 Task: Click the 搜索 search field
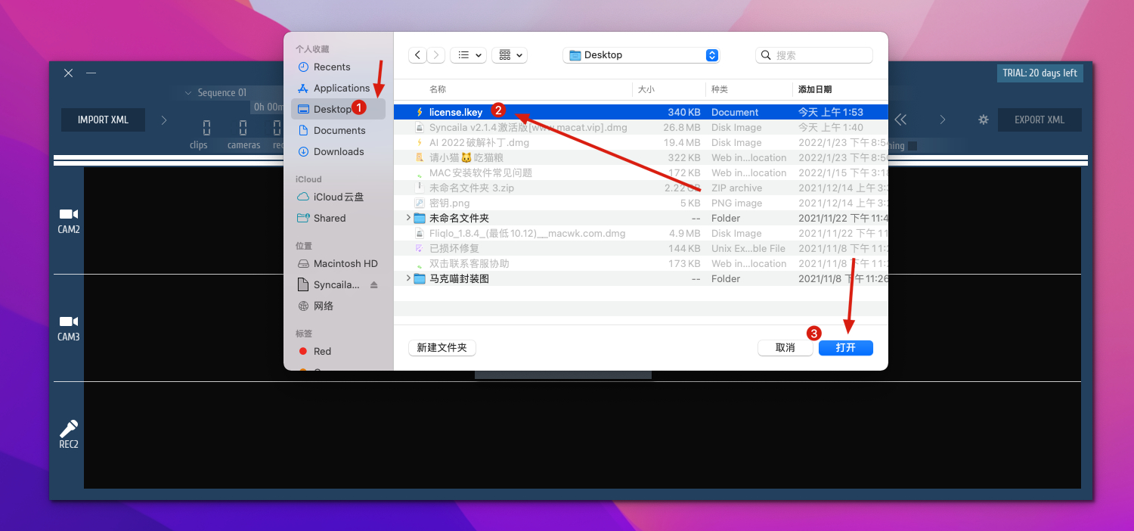tap(814, 55)
